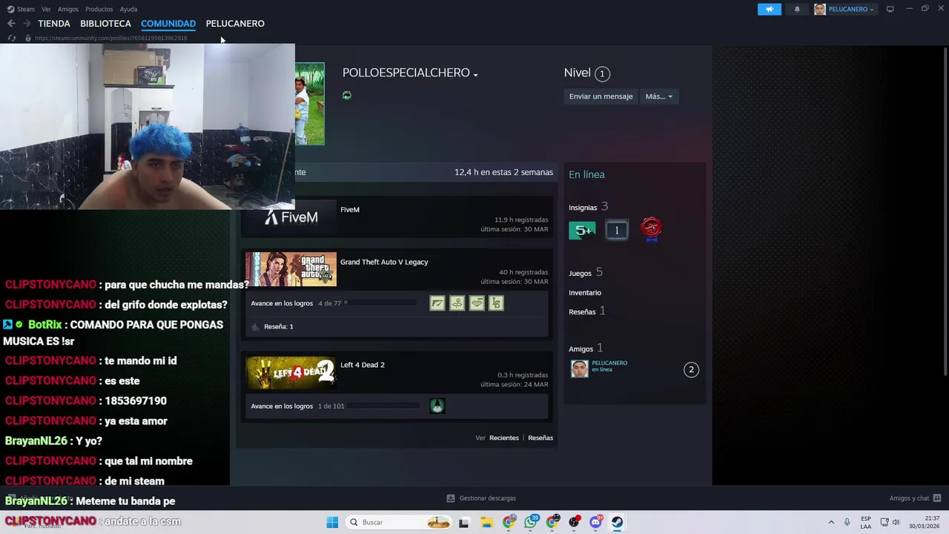Open the Ver menu
The image size is (949, 534).
click(x=46, y=9)
